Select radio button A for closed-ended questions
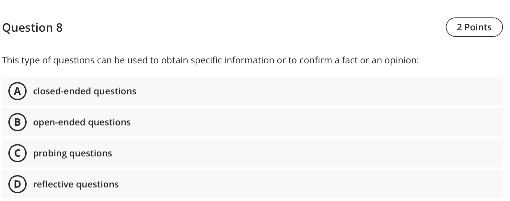 [18, 91]
